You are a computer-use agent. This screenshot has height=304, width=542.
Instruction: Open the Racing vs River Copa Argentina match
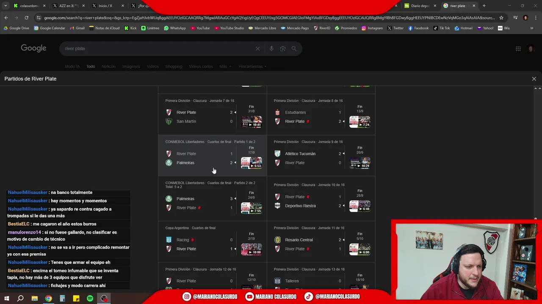click(x=213, y=242)
